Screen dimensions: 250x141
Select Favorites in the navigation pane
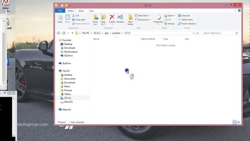67,40
